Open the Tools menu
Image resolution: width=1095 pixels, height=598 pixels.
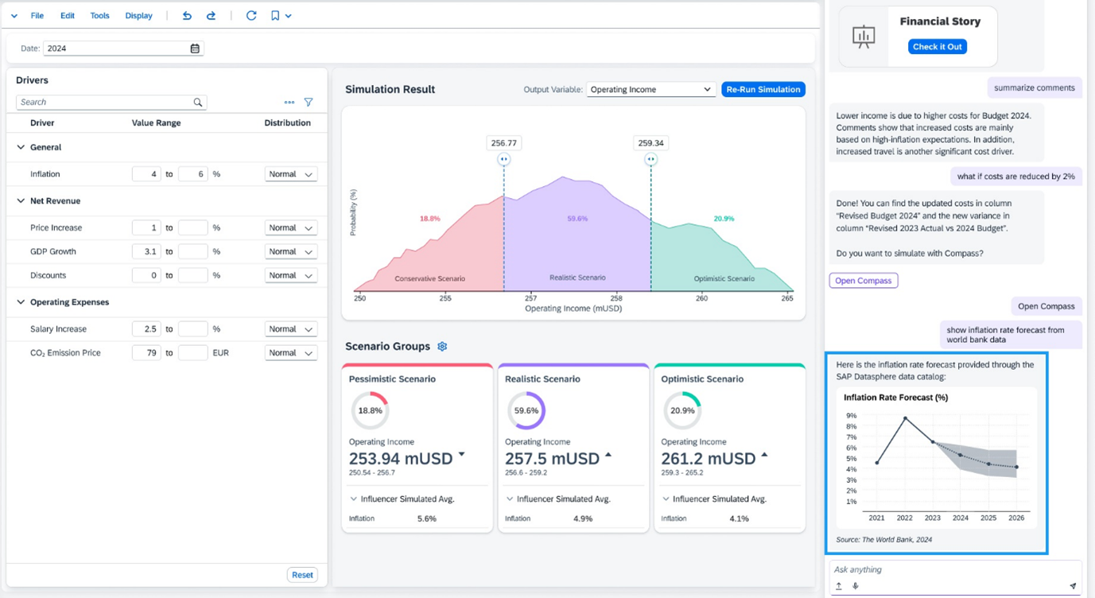(x=99, y=15)
